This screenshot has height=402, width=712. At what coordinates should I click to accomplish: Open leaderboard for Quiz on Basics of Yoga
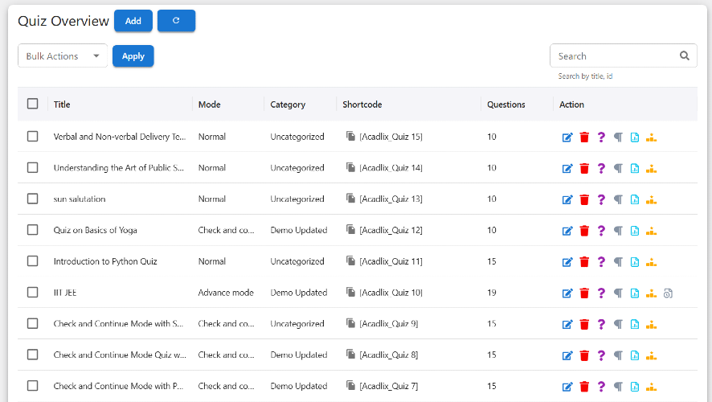652,231
